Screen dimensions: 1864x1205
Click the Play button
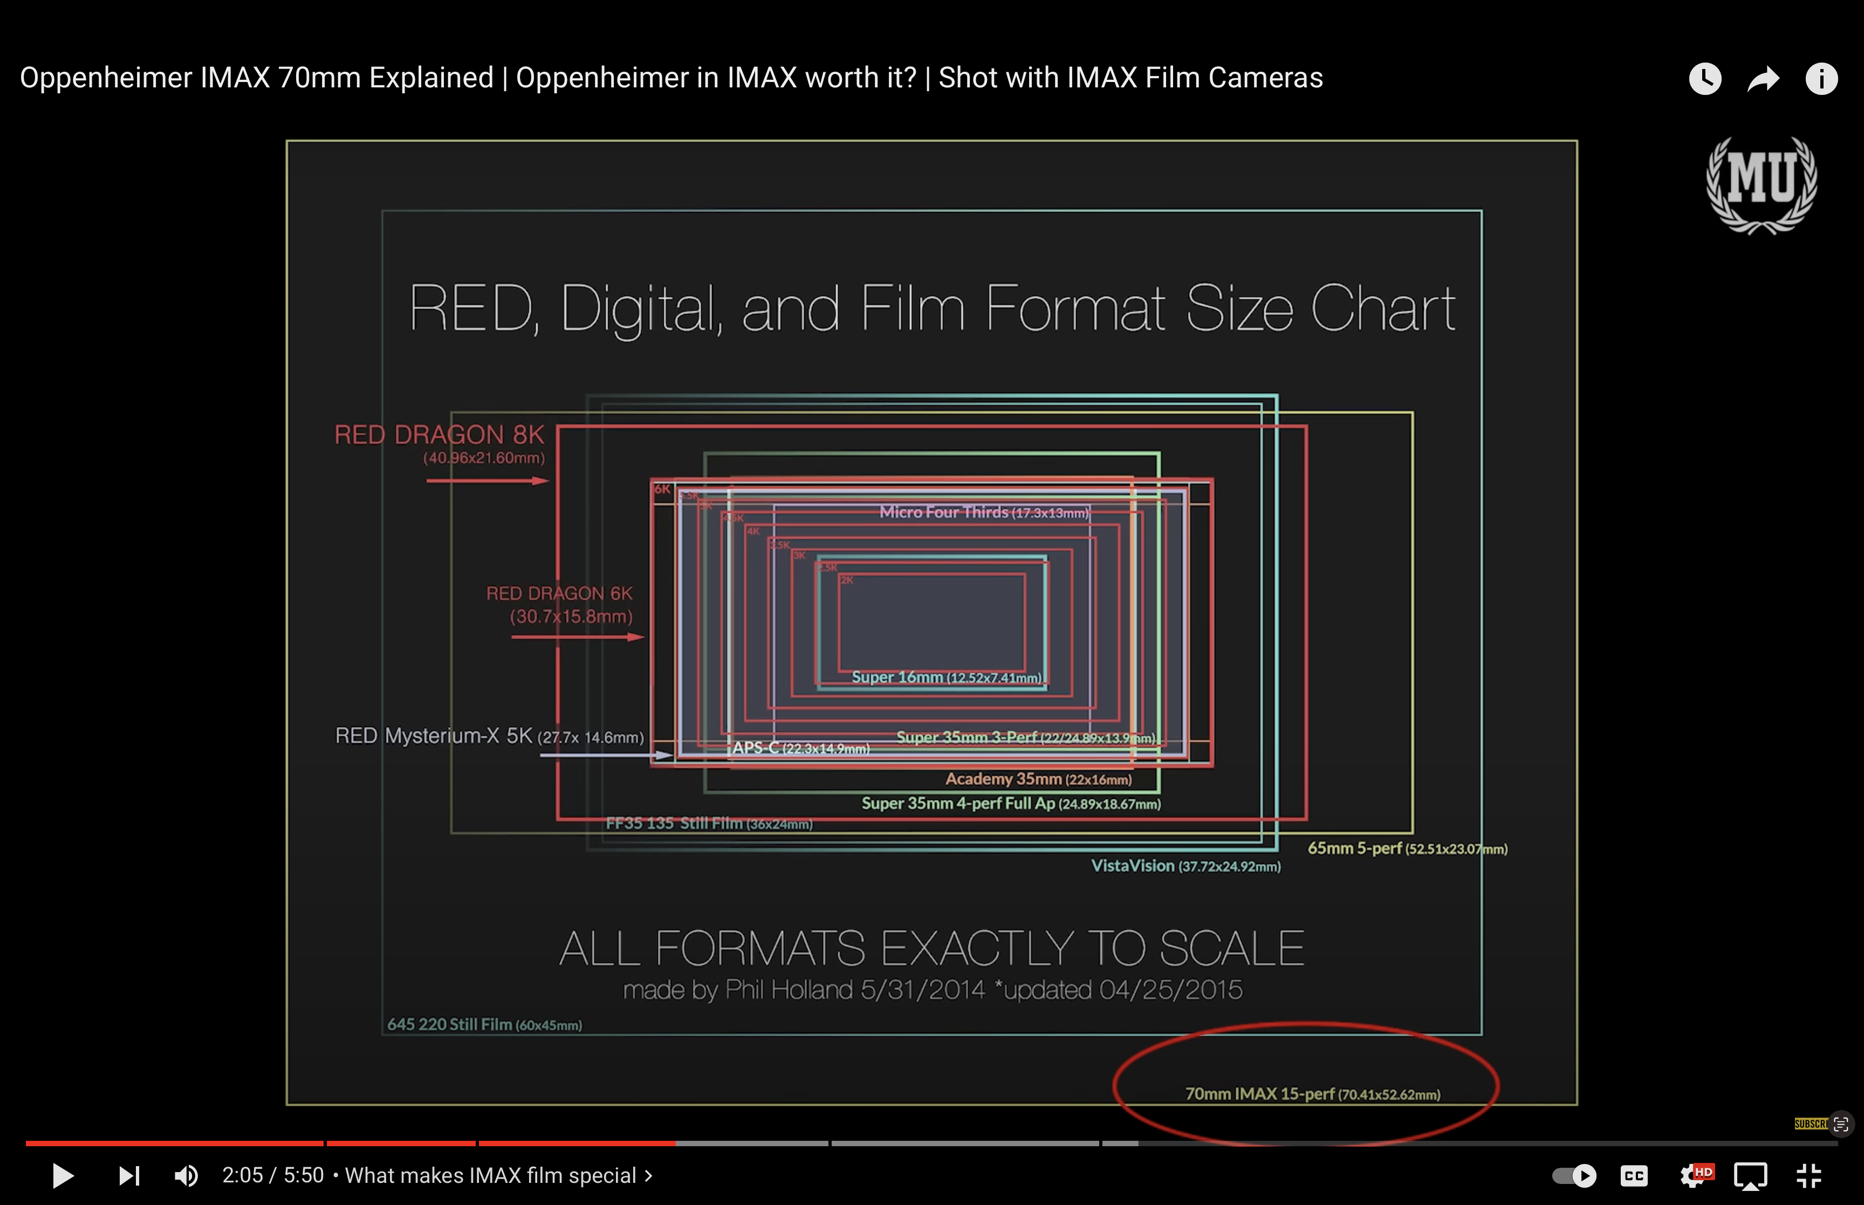tap(63, 1175)
